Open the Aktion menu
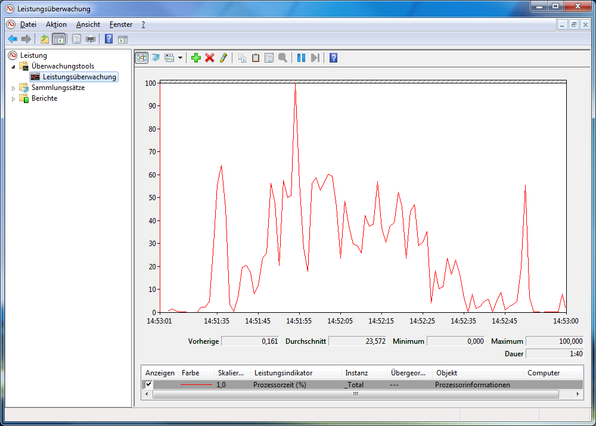Screen dimensions: 596x426 (x=56, y=24)
